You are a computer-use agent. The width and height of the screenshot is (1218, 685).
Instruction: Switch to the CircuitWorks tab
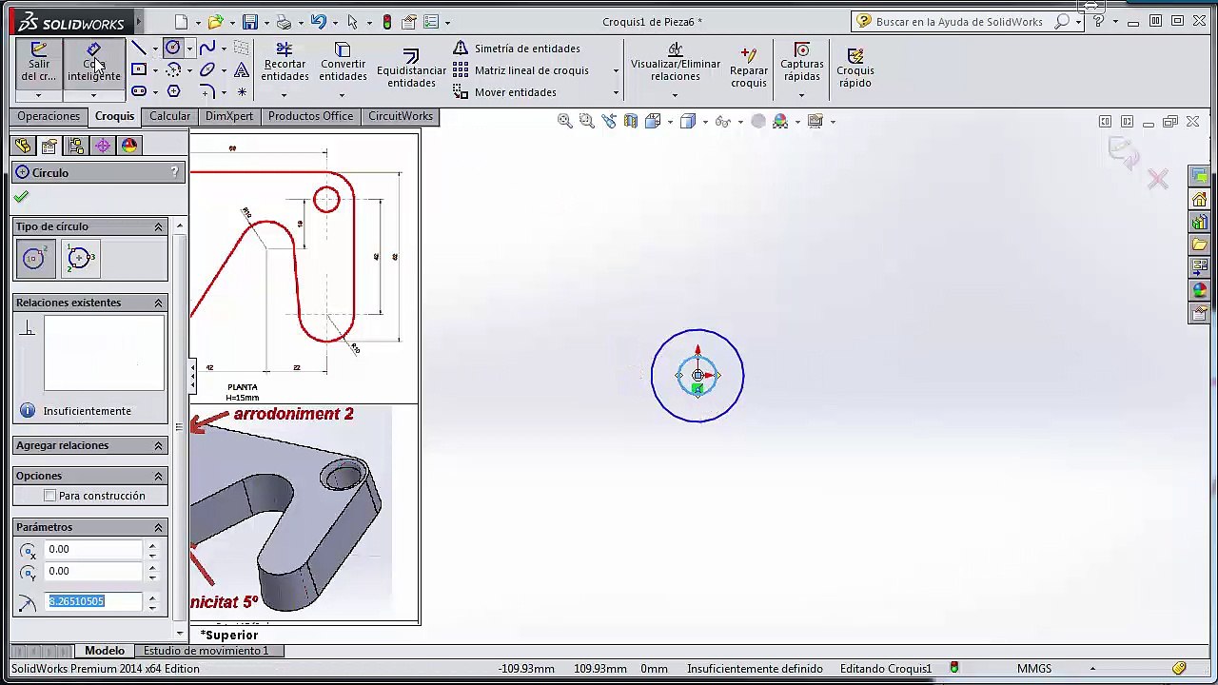point(401,116)
